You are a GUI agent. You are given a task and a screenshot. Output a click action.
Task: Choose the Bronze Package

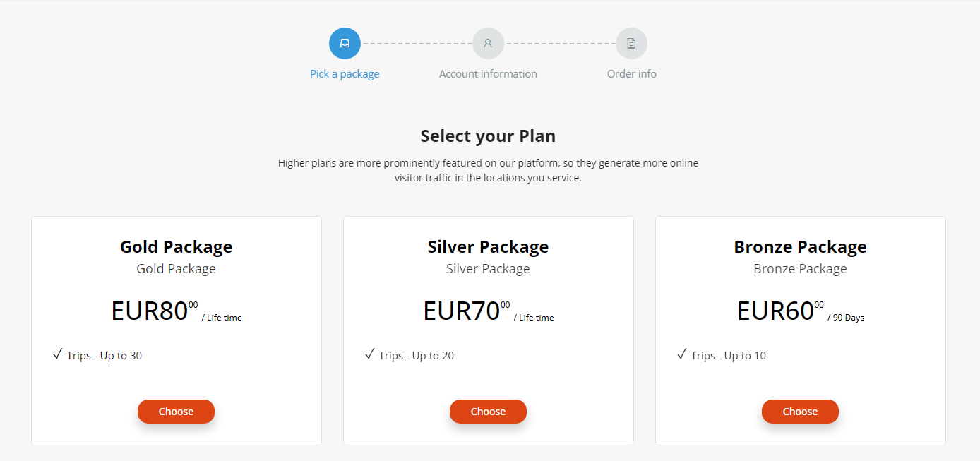(800, 412)
